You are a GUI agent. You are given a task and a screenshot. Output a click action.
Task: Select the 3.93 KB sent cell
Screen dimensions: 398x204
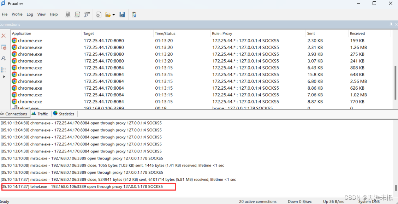315,54
